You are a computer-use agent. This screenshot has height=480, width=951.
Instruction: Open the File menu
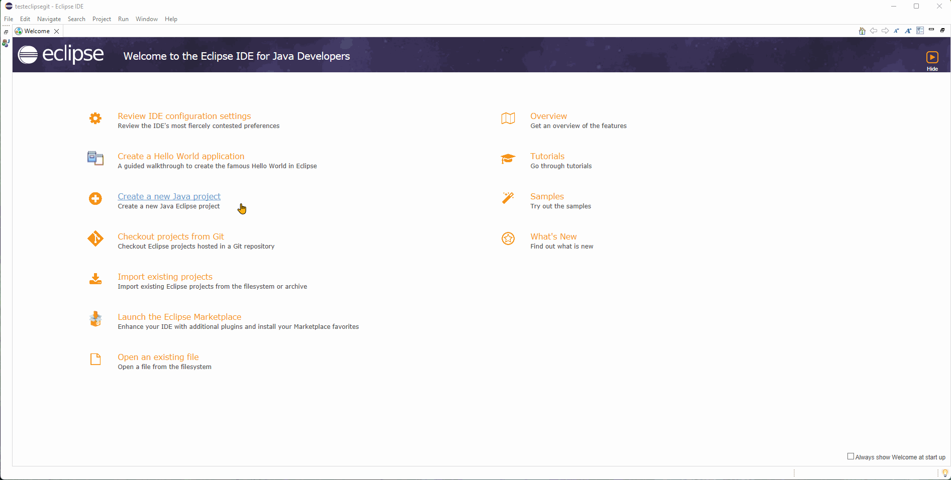[9, 19]
